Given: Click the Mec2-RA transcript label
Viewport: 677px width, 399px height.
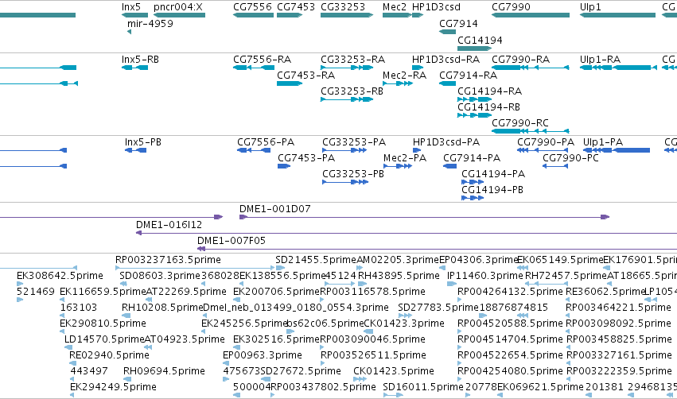Looking at the screenshot, I should pos(404,76).
